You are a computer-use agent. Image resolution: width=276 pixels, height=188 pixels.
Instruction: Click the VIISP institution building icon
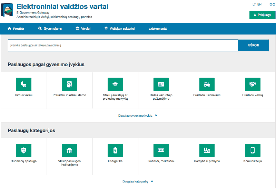pyautogui.click(x=69, y=150)
